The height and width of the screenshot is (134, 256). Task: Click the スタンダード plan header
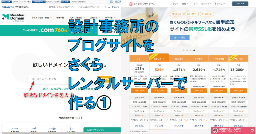(x=159, y=58)
